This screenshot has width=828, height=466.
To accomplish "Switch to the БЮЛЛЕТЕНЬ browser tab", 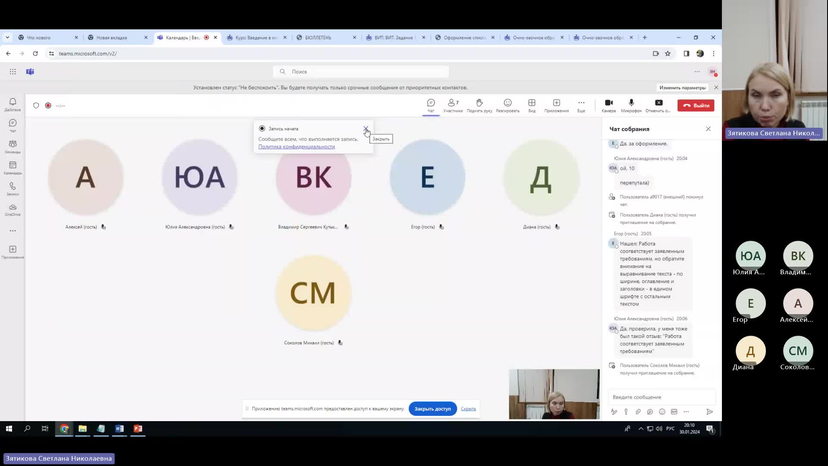I will point(326,38).
